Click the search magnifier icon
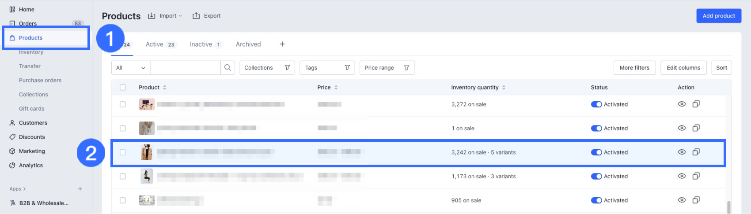 [x=228, y=68]
